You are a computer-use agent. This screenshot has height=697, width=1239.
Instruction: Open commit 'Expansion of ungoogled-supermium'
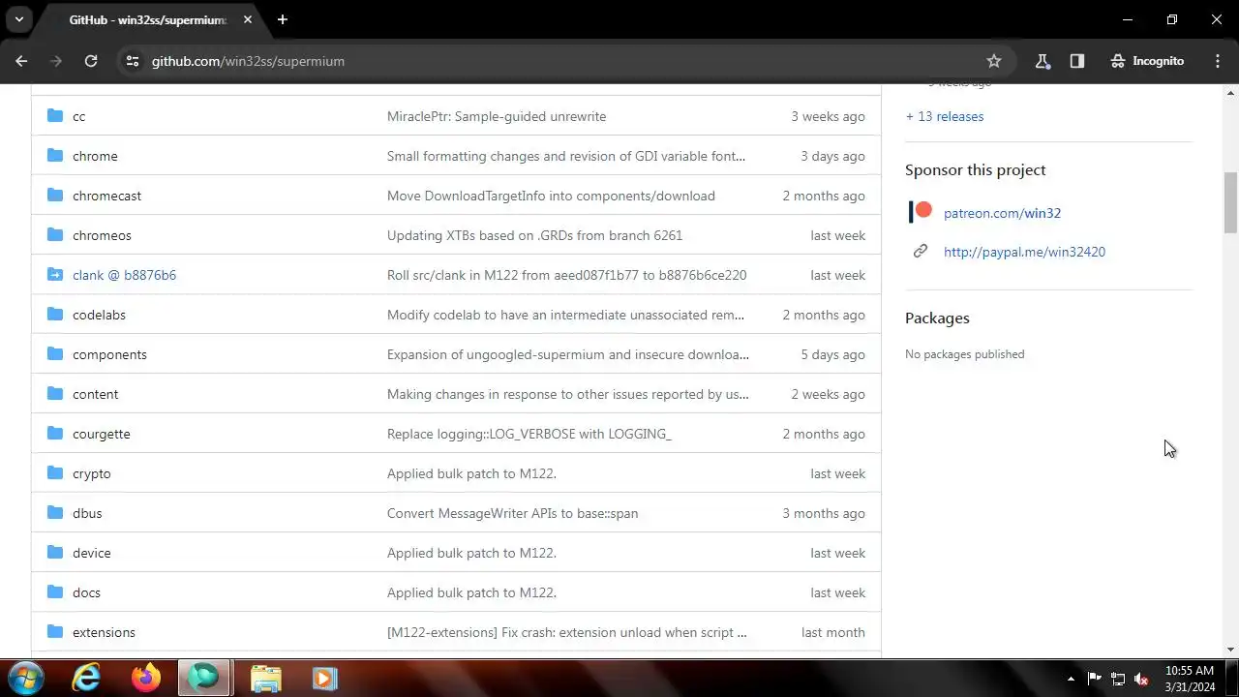(x=568, y=354)
